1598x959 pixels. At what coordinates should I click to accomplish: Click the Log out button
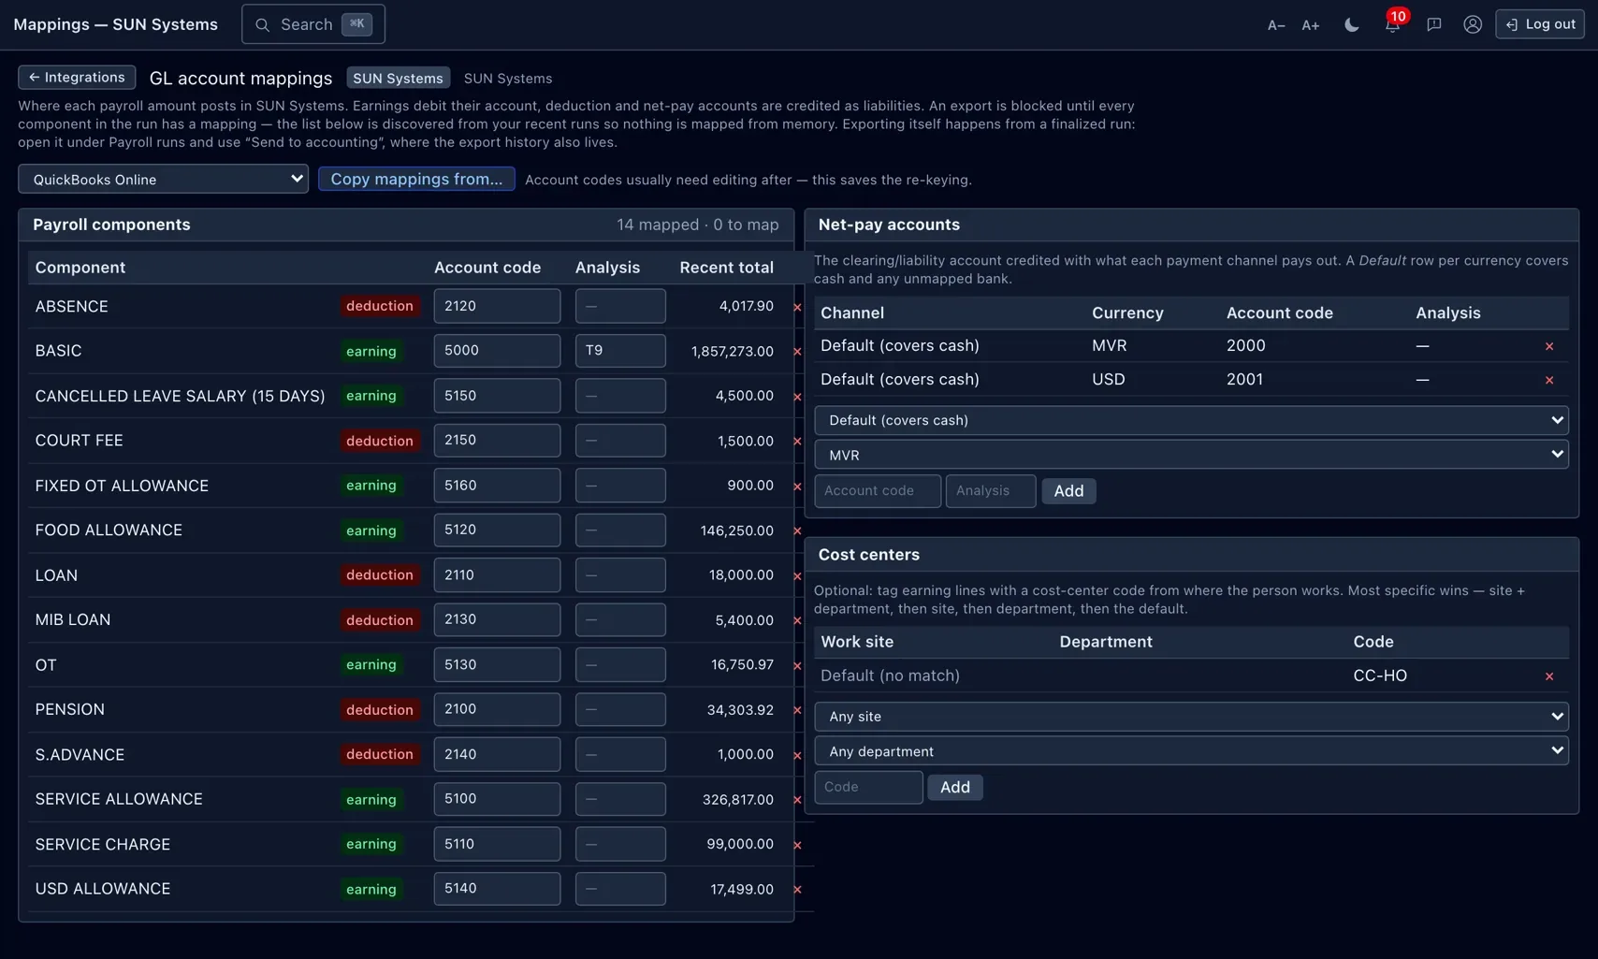1540,24
